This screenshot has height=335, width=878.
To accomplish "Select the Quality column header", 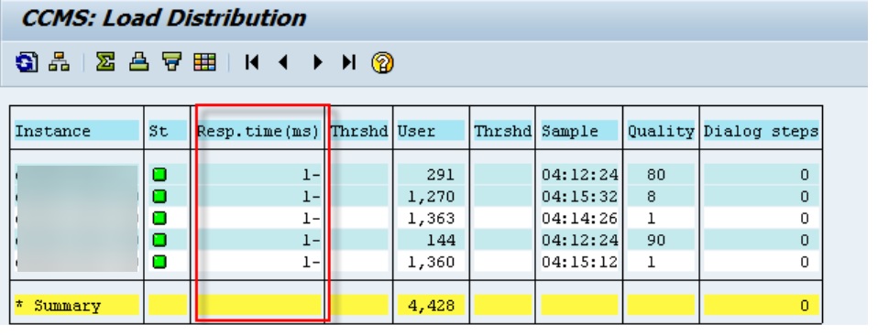I will (661, 131).
